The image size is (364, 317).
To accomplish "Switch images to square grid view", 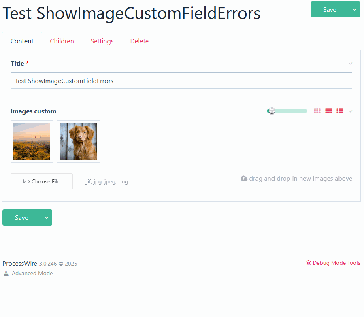I will [x=317, y=111].
